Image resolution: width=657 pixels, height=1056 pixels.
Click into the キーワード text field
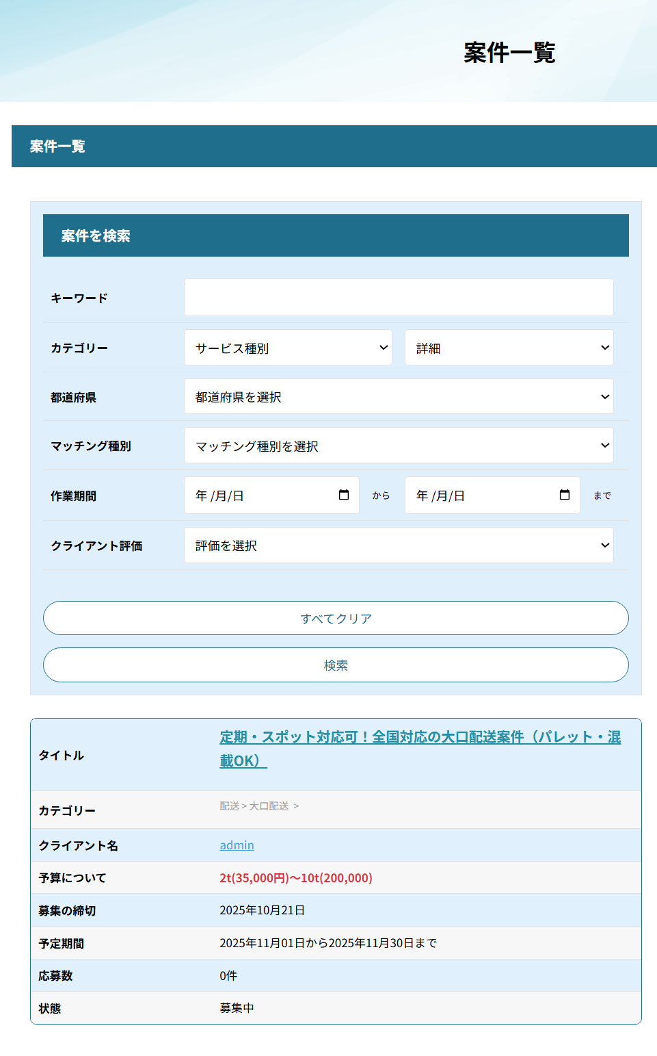(x=399, y=298)
